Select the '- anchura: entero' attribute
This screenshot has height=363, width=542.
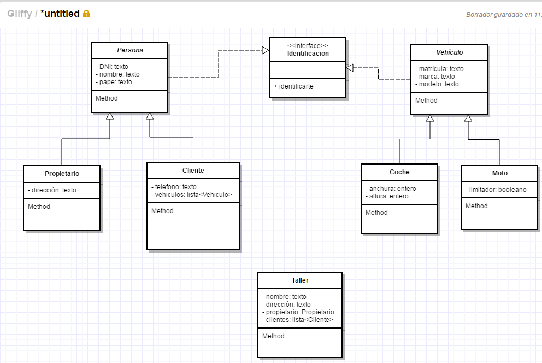click(391, 189)
